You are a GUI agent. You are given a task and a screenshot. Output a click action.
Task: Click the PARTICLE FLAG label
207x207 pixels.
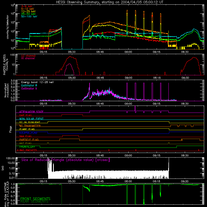[29, 140]
